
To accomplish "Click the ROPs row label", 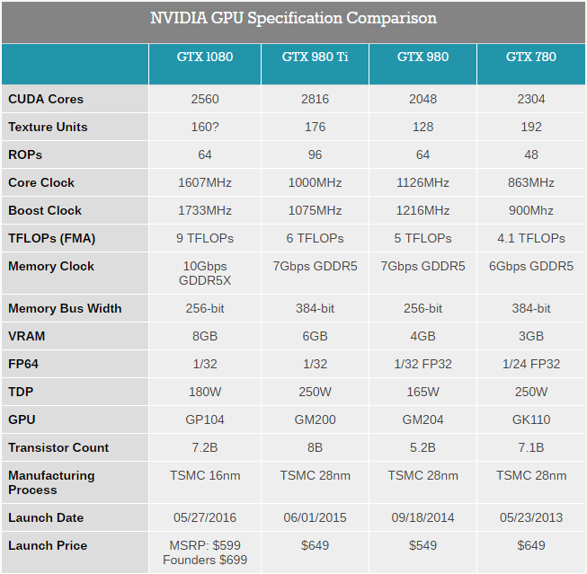I will 25,155.
